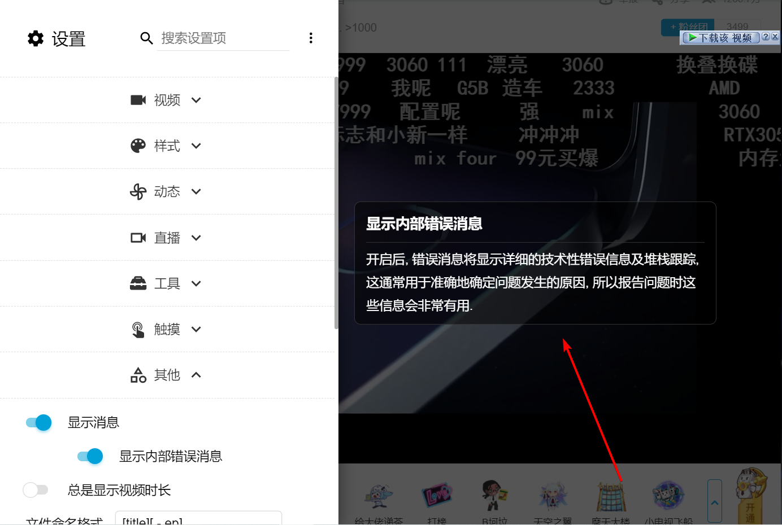This screenshot has width=782, height=525.
Task: Expand the 视频 section chevron
Action: [x=196, y=100]
